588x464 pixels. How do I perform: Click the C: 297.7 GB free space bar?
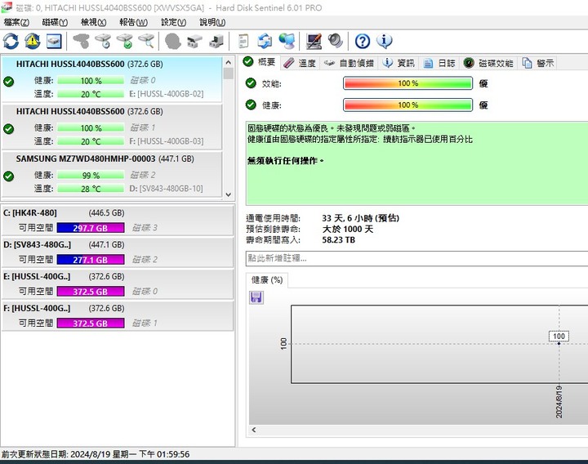[x=91, y=228]
